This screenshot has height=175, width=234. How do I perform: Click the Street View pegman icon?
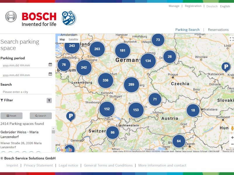click(232, 128)
